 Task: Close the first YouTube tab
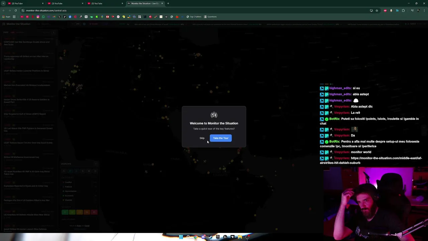pyautogui.click(x=43, y=3)
